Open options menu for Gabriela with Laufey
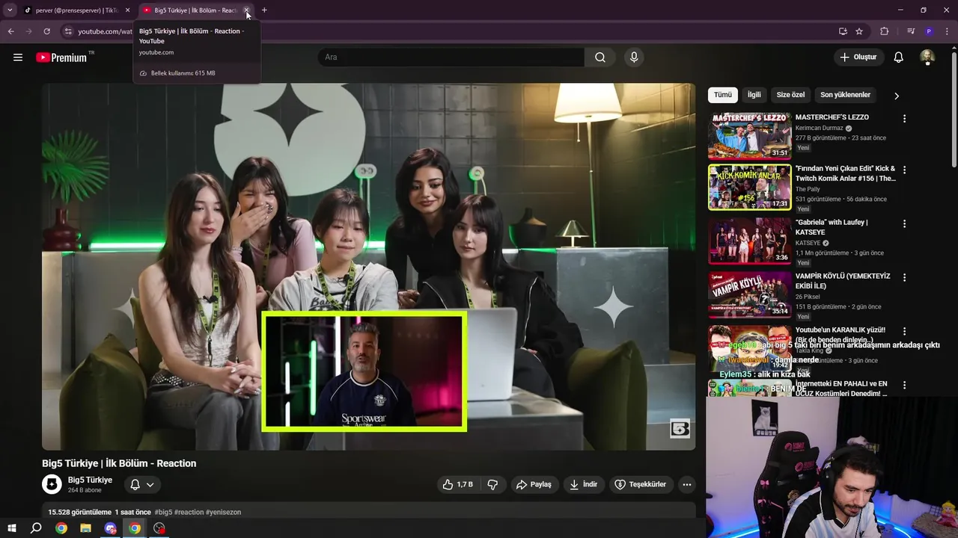 (904, 223)
